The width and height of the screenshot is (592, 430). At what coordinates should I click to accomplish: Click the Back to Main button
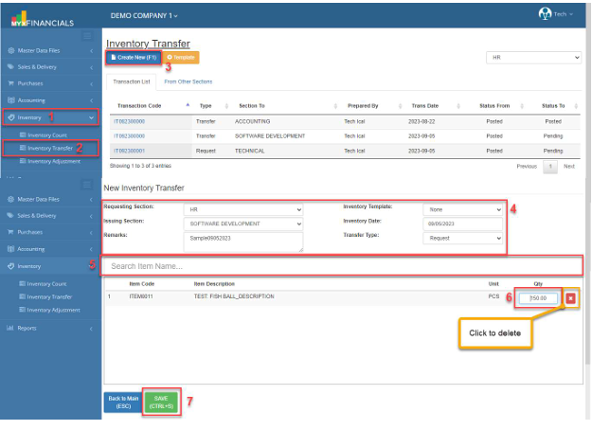[x=121, y=402]
